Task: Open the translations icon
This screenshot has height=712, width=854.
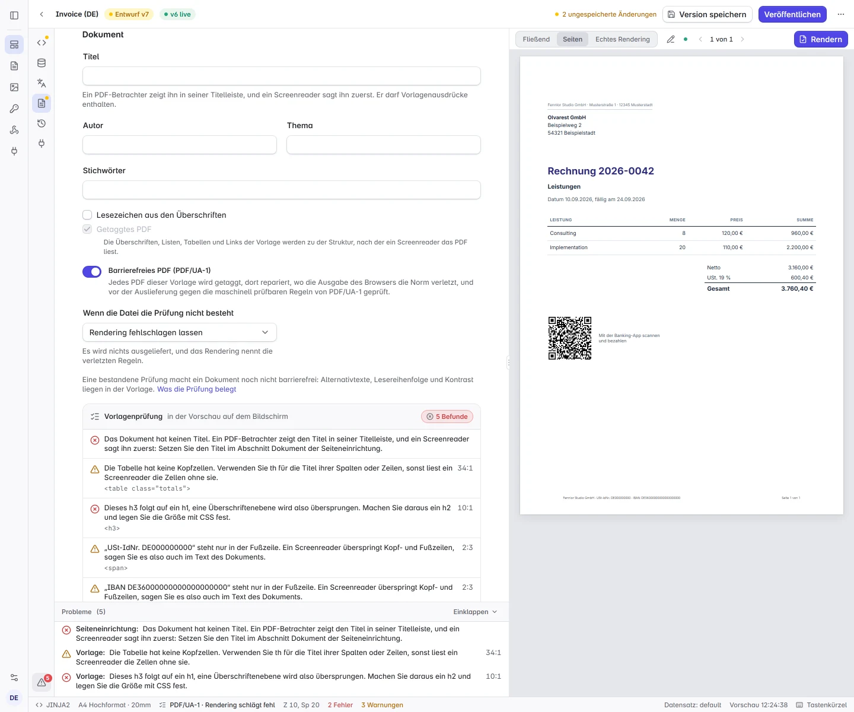Action: 42,83
